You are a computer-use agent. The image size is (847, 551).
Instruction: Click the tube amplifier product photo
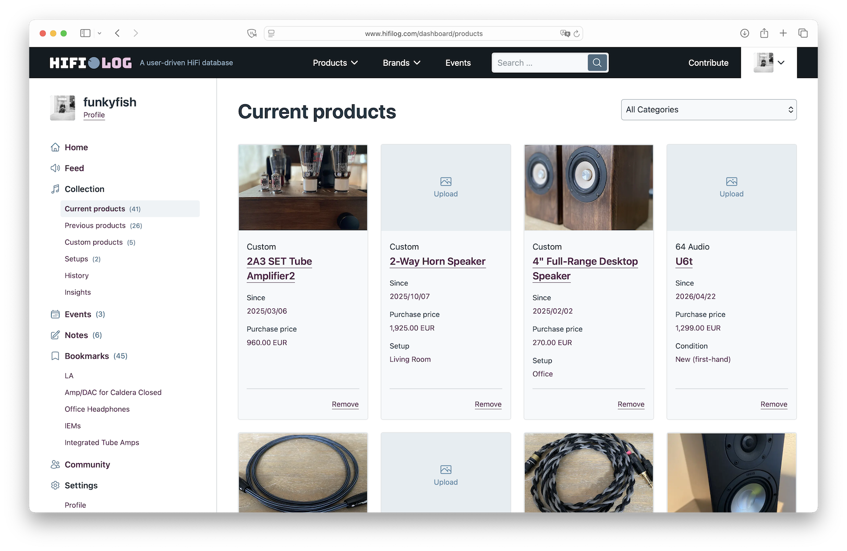(x=303, y=187)
